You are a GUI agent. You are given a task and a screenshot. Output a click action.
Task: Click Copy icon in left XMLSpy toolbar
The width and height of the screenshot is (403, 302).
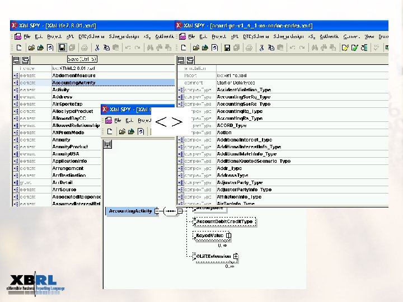[106, 48]
